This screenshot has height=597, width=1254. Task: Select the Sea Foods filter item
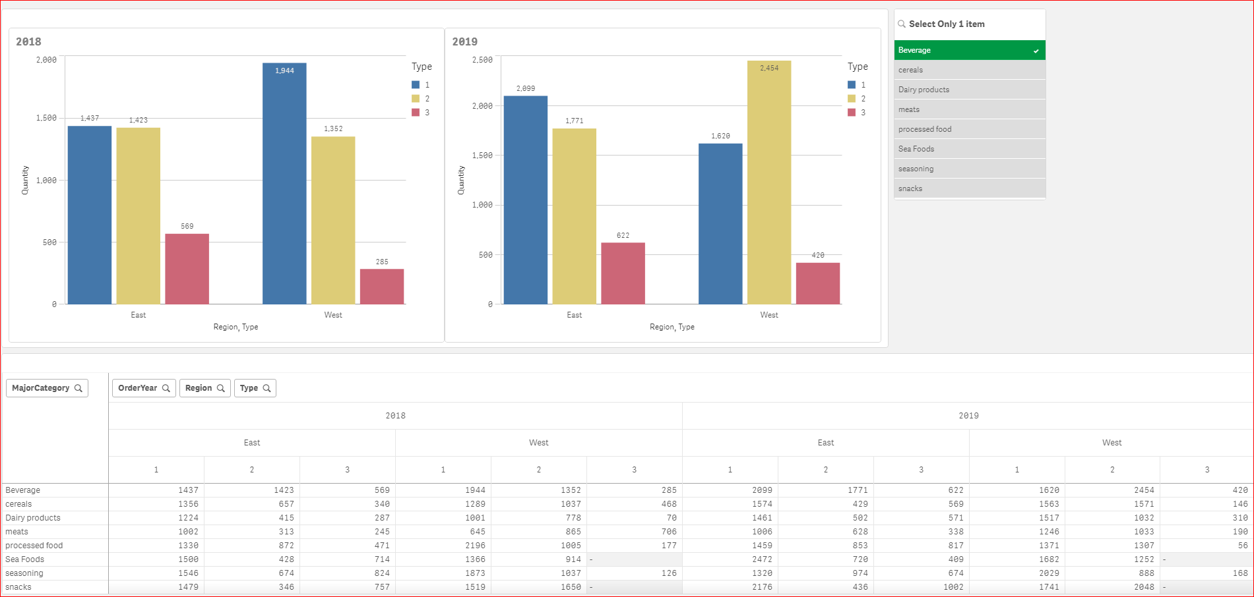(970, 148)
